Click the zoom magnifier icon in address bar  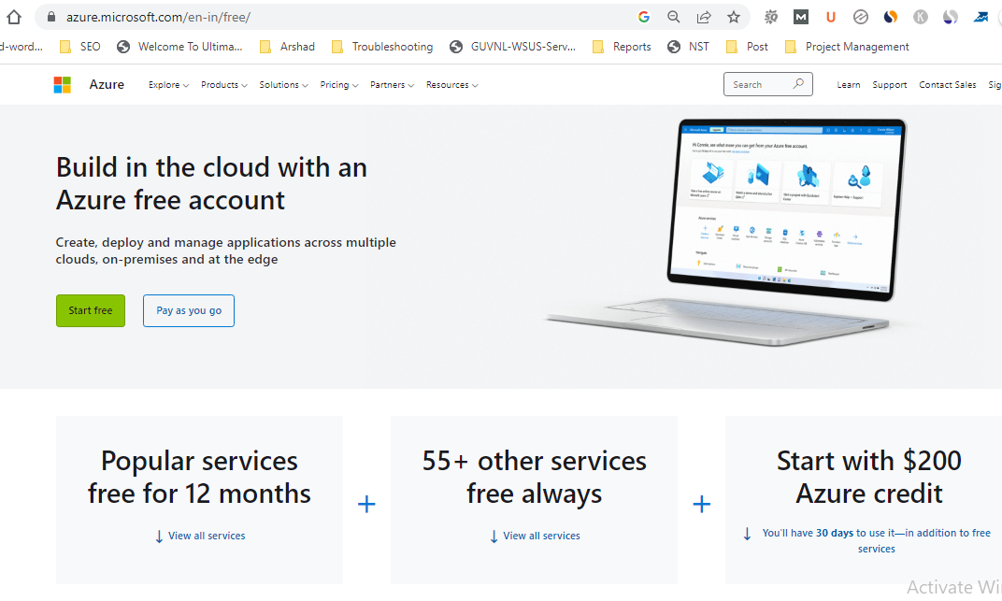(674, 17)
